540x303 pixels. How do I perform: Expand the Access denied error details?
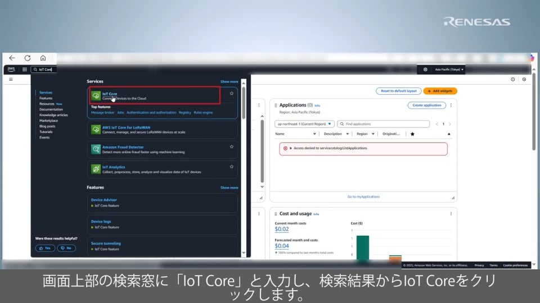(291, 148)
